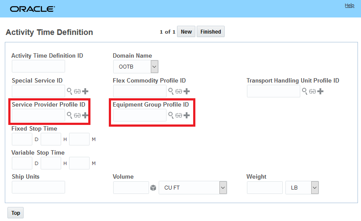Screen dimensions: 361x221
Task: Open search for Flex Commodity Profile ID
Action: pyautogui.click(x=170, y=91)
